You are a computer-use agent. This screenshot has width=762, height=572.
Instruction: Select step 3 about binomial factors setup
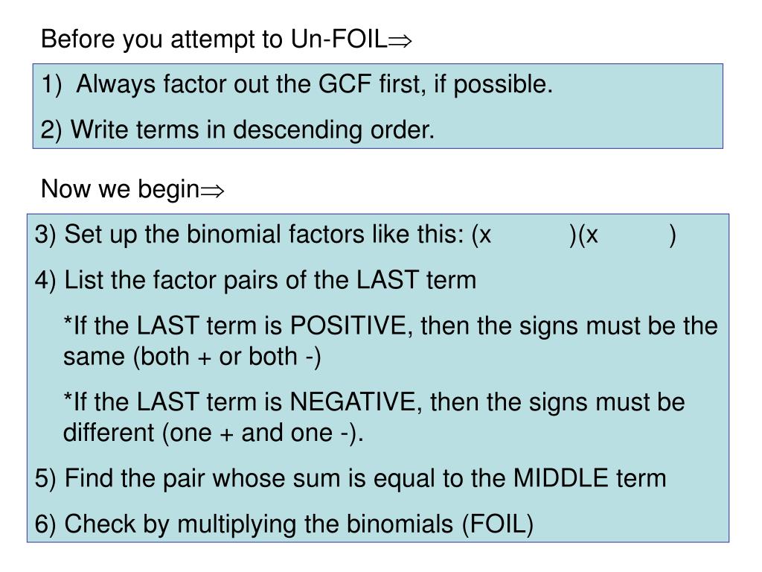click(355, 235)
